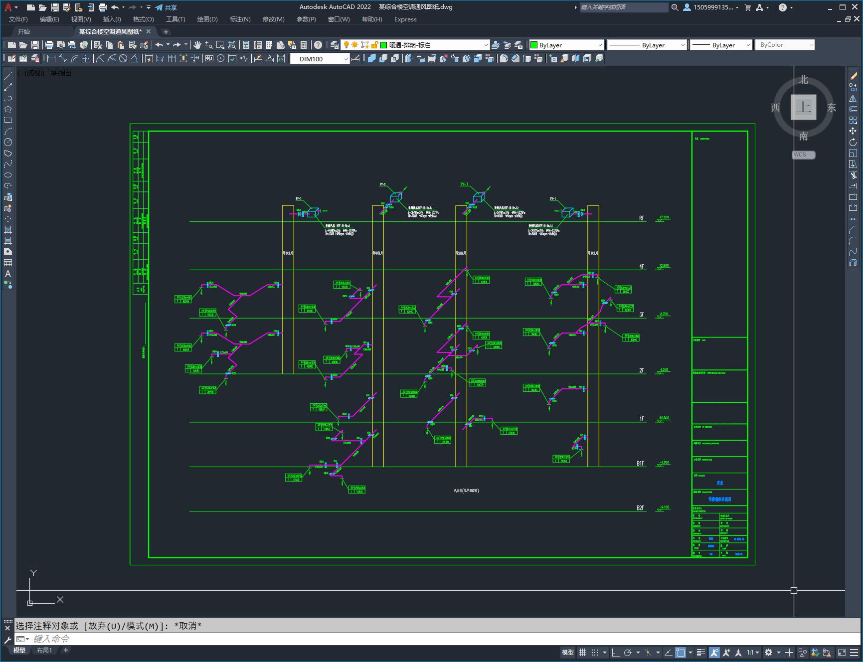Click the Plot print icon in standard toolbar
This screenshot has height=662, width=863.
49,45
